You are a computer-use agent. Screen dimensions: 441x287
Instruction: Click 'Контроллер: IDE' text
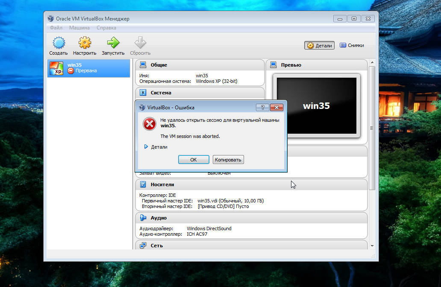[x=158, y=195]
